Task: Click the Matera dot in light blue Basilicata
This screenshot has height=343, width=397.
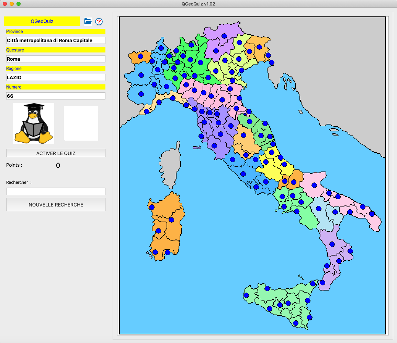Action: coord(335,212)
